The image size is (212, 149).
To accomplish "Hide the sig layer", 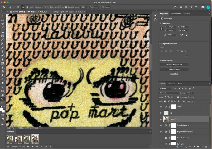I will (x=161, y=113).
